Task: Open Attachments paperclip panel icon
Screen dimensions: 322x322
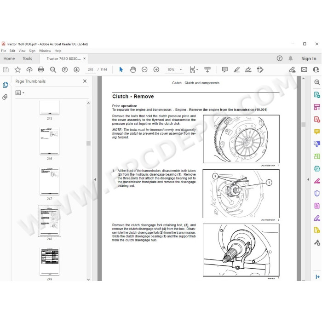Action: (5, 97)
